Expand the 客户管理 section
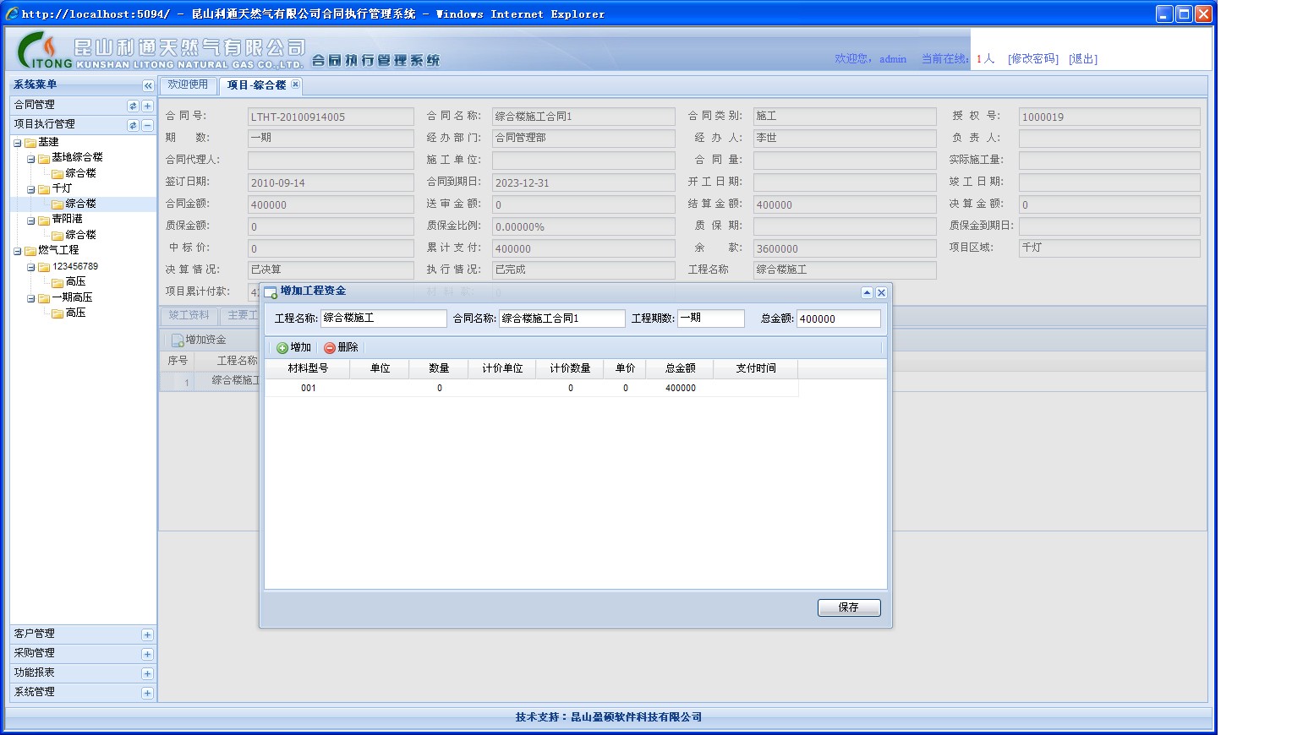Image resolution: width=1292 pixels, height=735 pixels. pyautogui.click(x=147, y=634)
